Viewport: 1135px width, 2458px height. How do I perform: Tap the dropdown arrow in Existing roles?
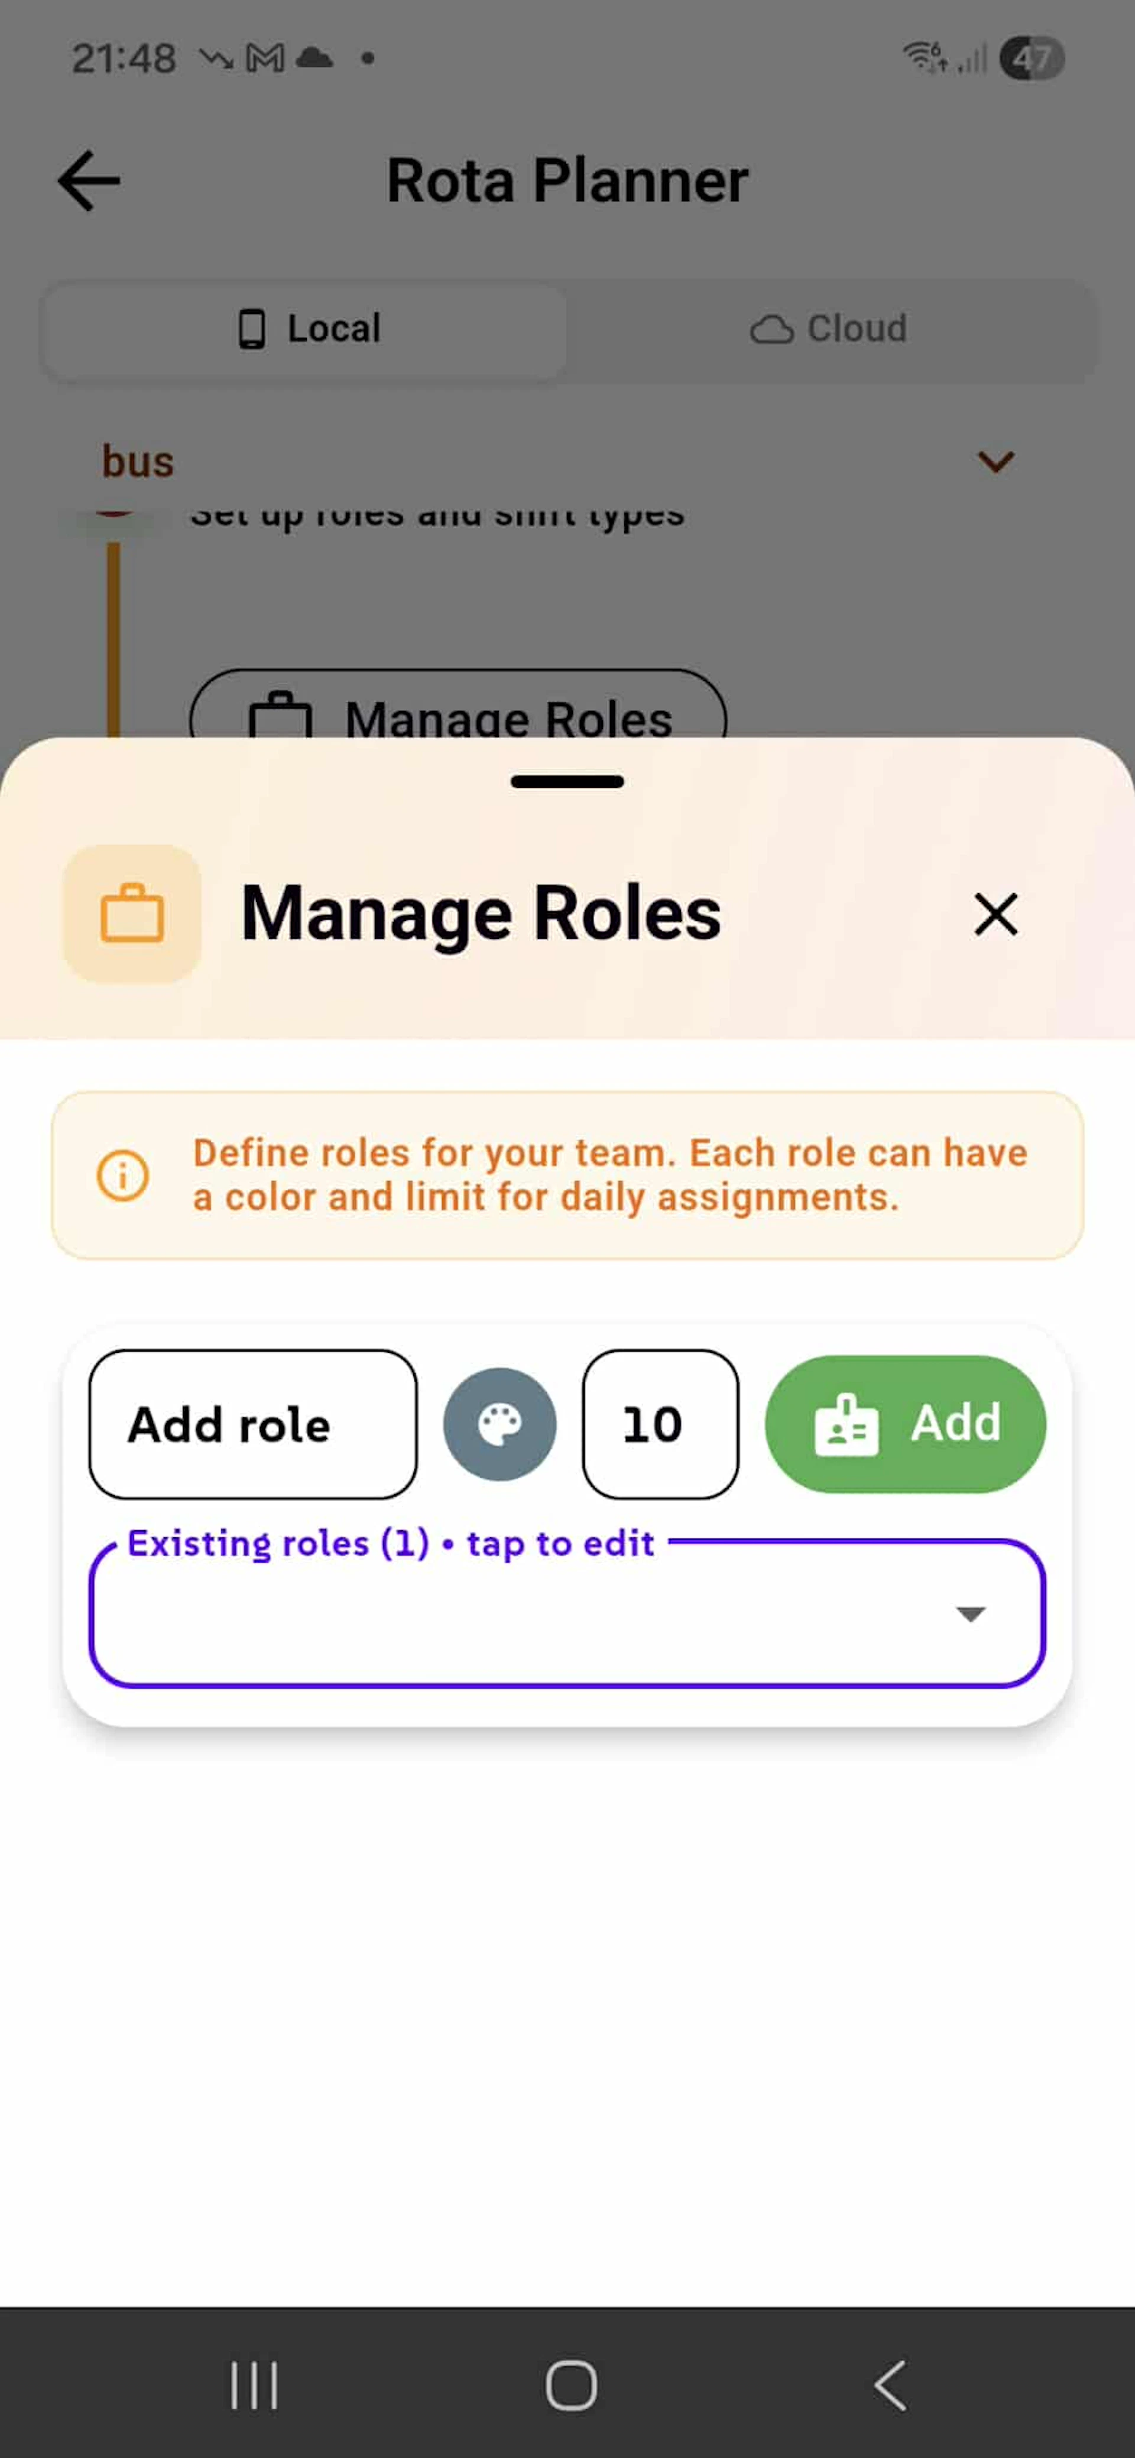(x=971, y=1613)
